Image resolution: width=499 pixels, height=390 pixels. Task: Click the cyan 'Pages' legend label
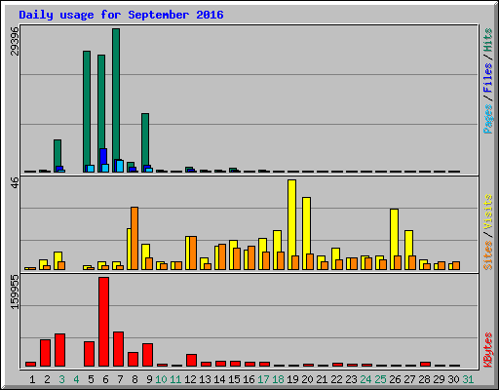(488, 119)
